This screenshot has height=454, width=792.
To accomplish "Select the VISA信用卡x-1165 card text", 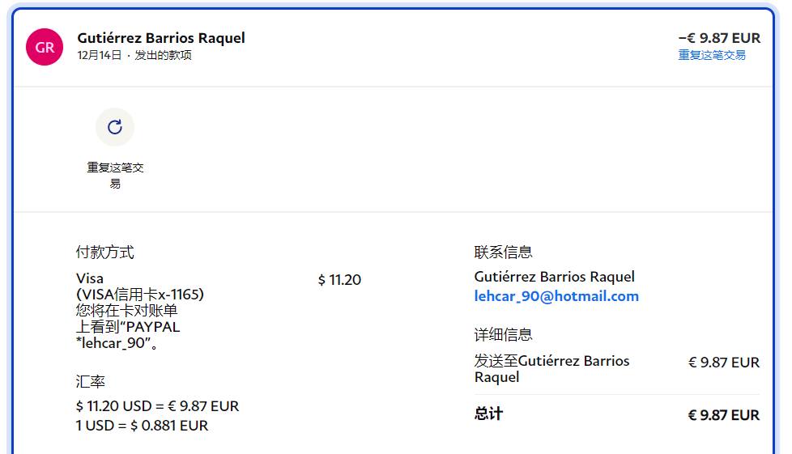I will (140, 295).
